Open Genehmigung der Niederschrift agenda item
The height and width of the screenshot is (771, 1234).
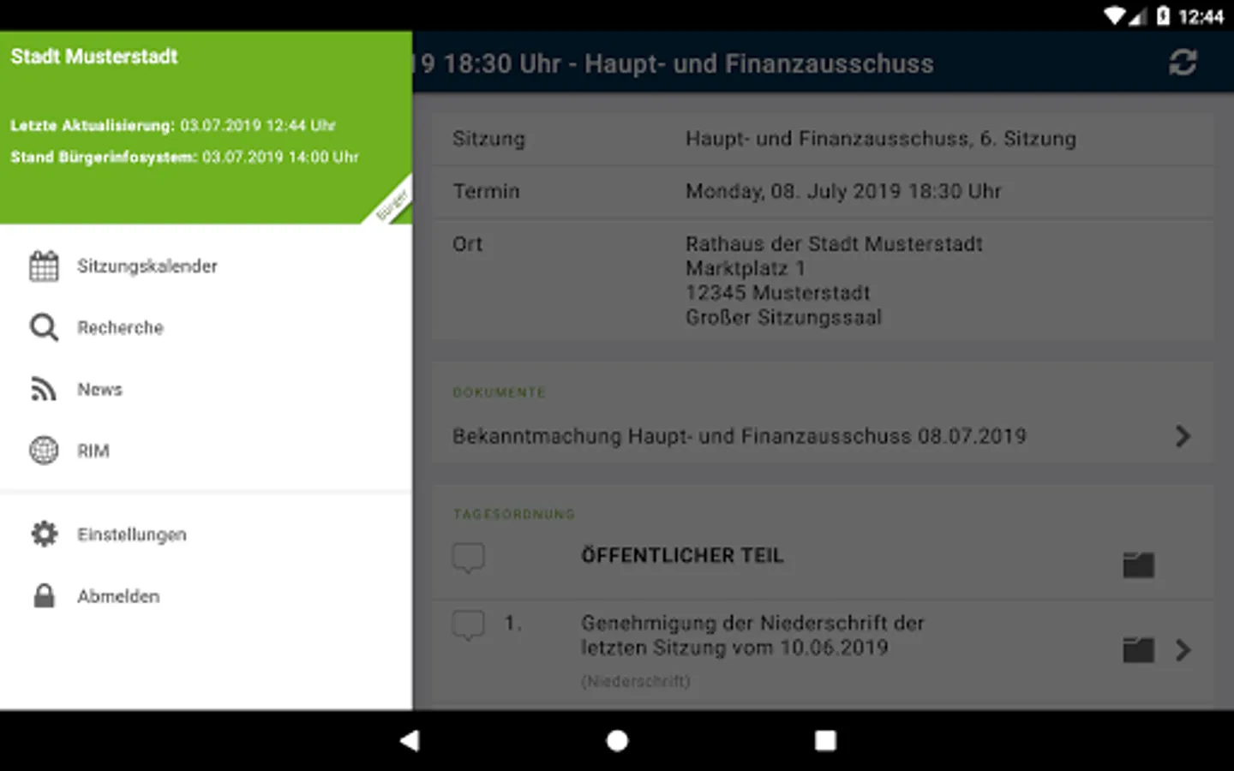tap(752, 635)
